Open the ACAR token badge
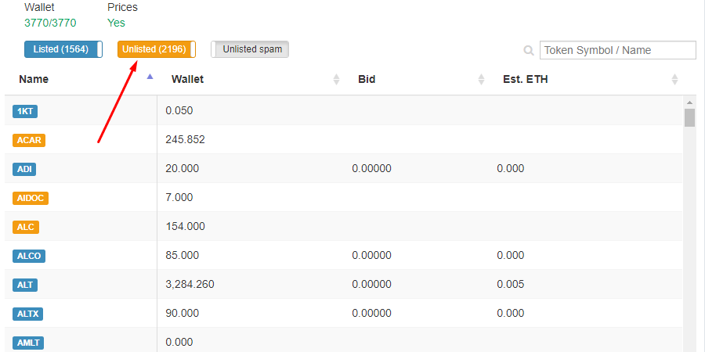 coord(29,140)
